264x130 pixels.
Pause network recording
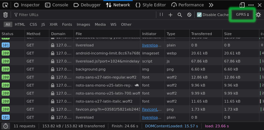[x=161, y=14]
